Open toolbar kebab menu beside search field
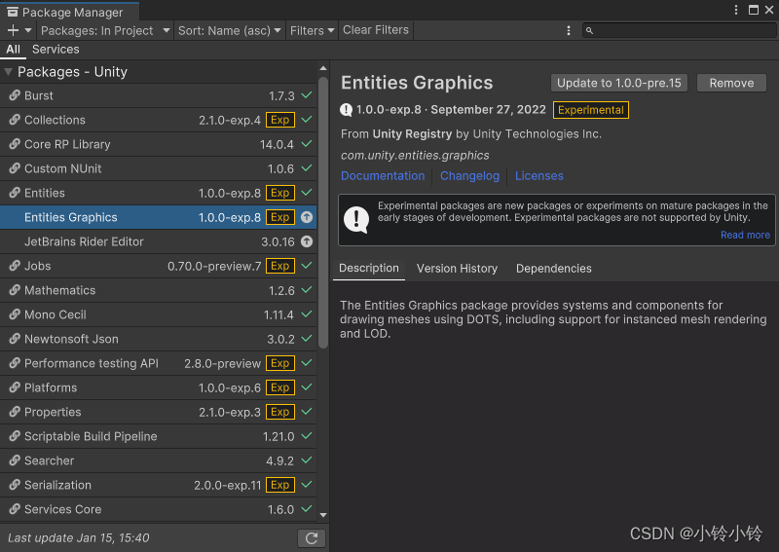The width and height of the screenshot is (779, 552). tap(569, 31)
